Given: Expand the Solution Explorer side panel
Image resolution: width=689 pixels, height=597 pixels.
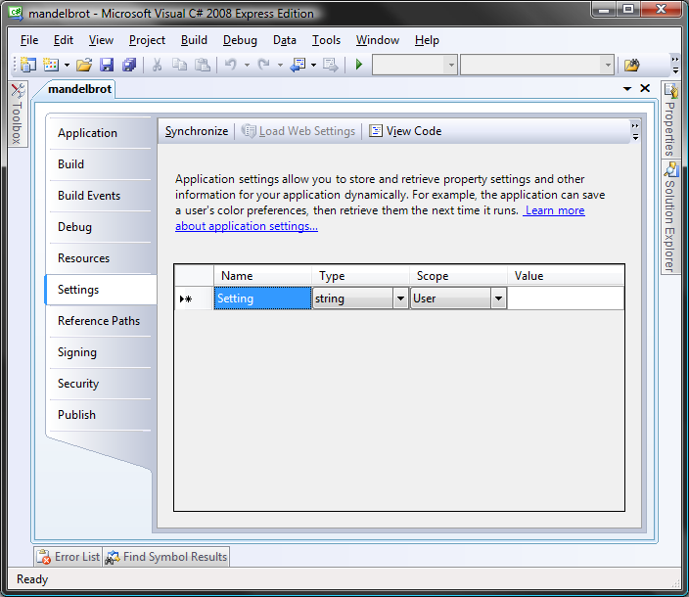Looking at the screenshot, I should pyautogui.click(x=670, y=217).
